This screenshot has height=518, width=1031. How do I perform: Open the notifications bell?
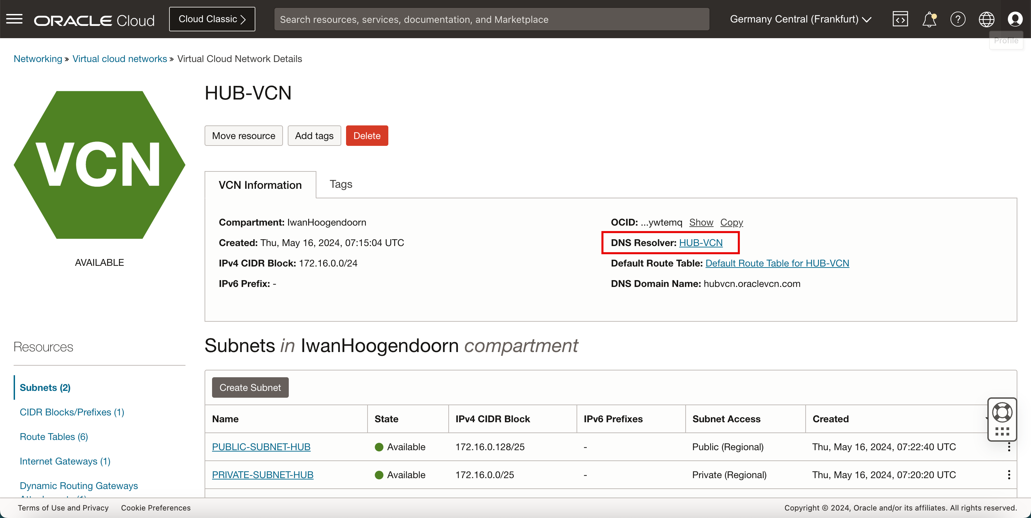[929, 19]
